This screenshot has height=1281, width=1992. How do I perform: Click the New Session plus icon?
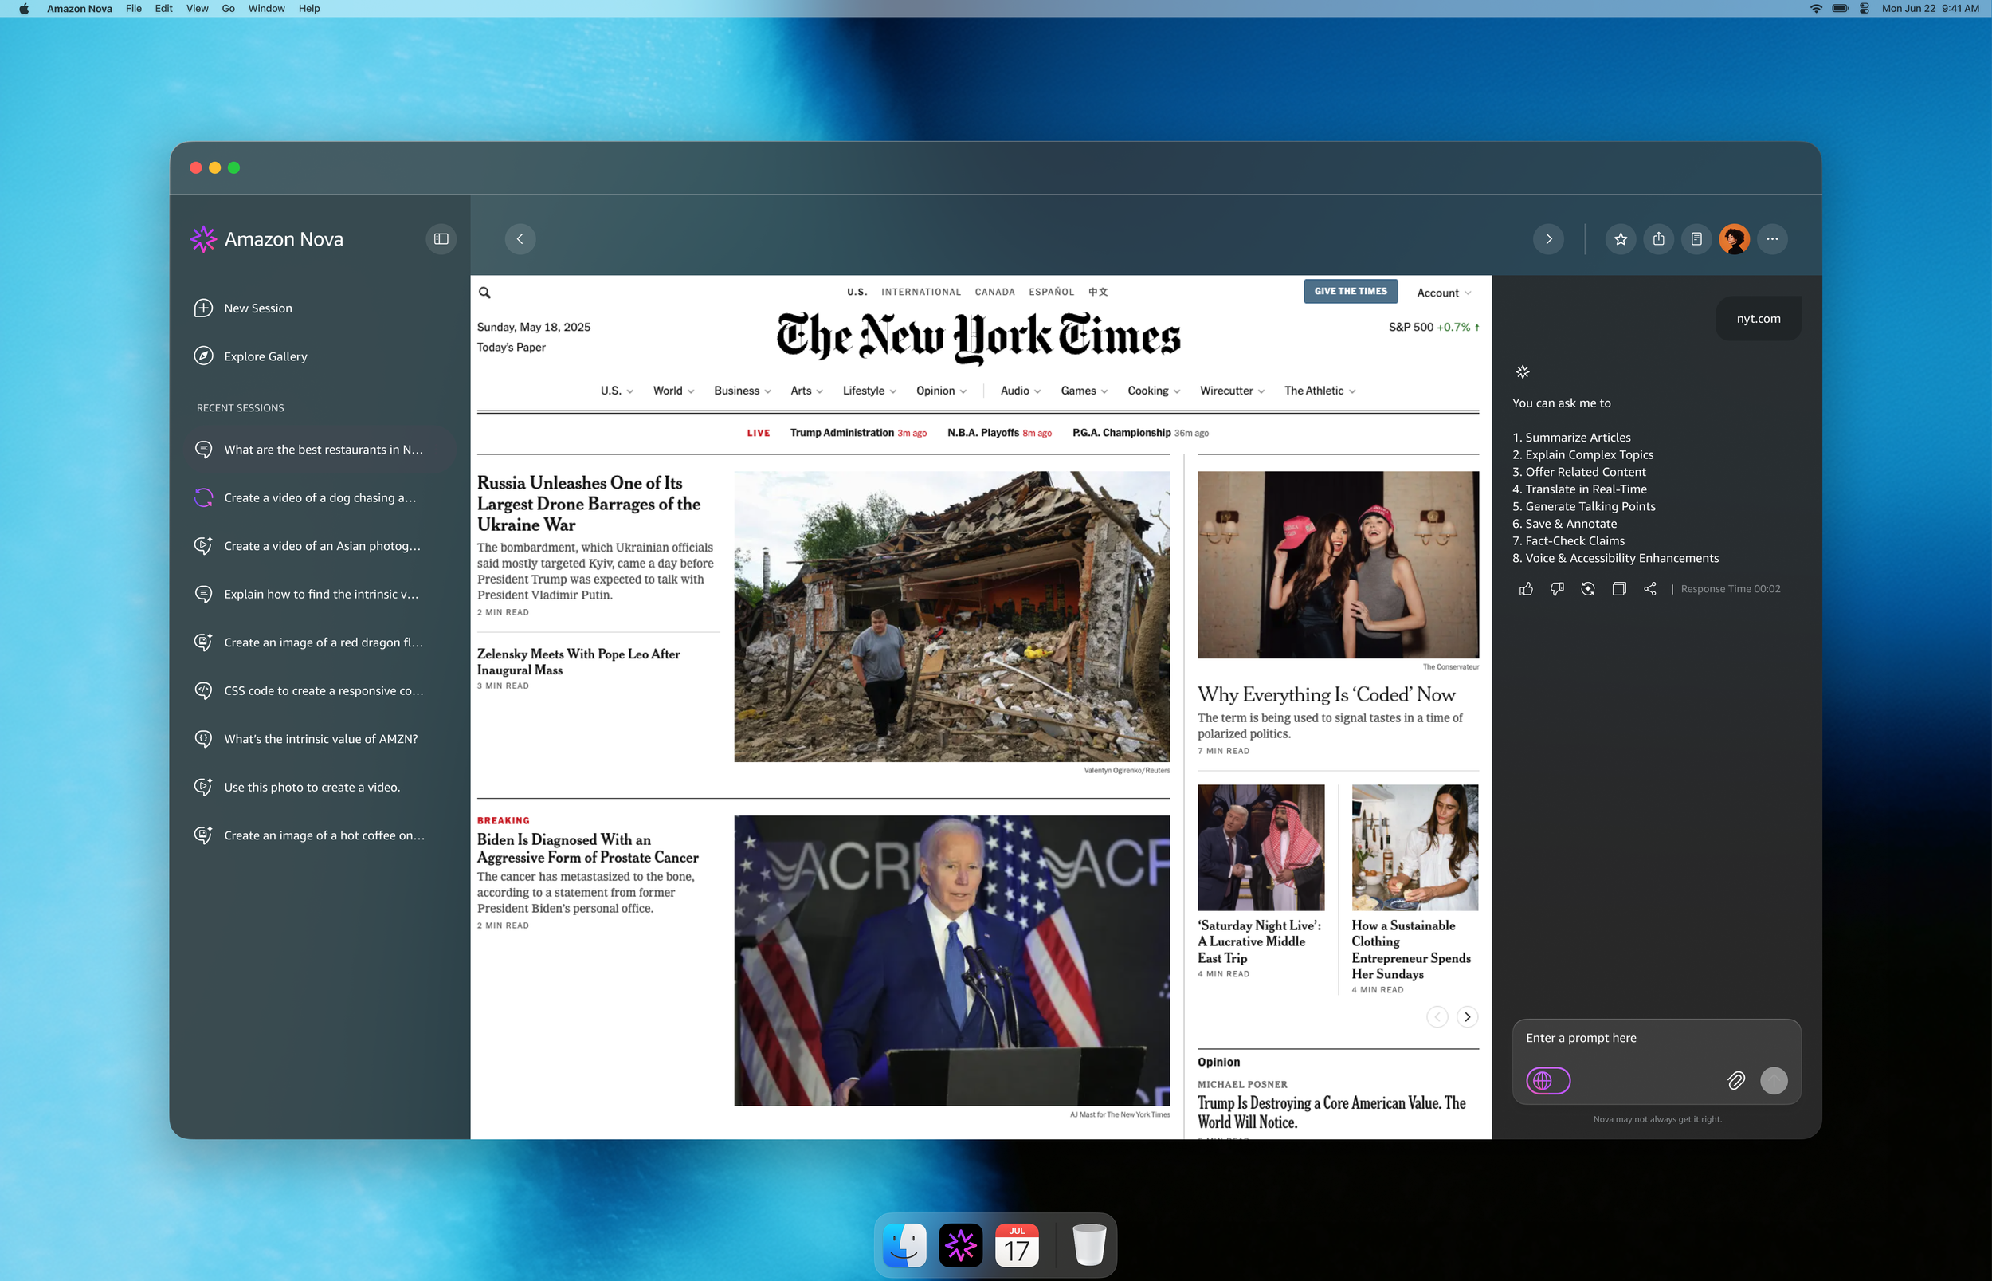pyautogui.click(x=203, y=308)
